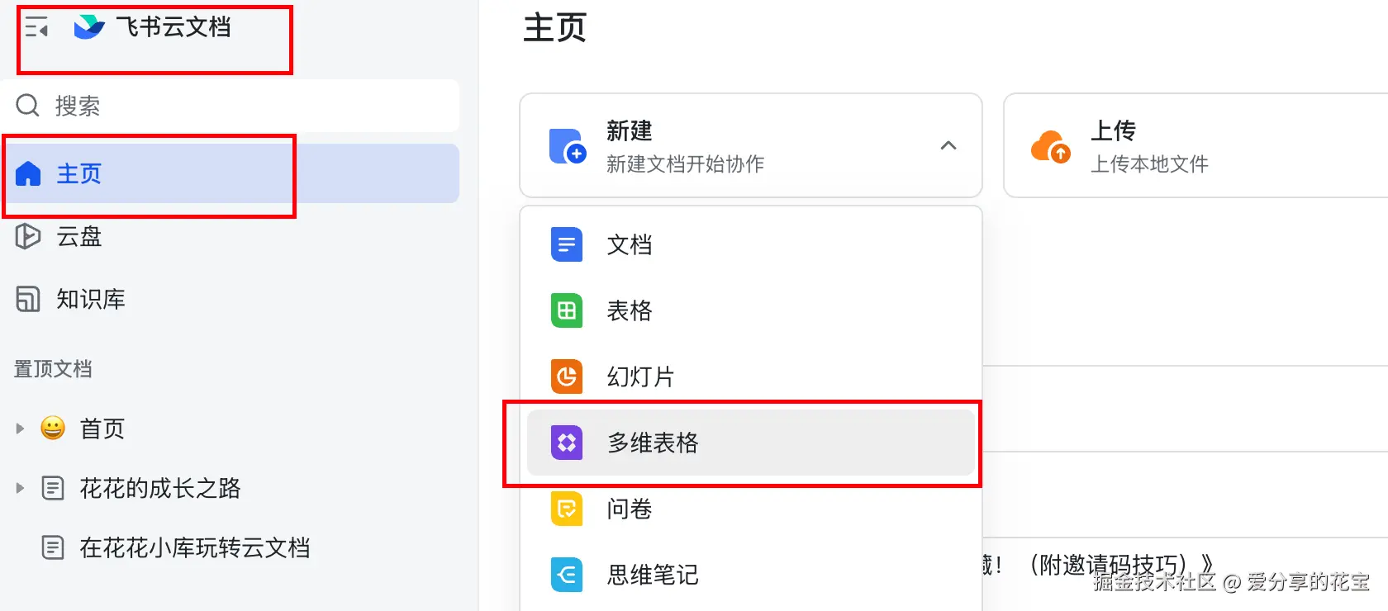Create a new 表格 spreadsheet
The width and height of the screenshot is (1388, 611).
[750, 310]
